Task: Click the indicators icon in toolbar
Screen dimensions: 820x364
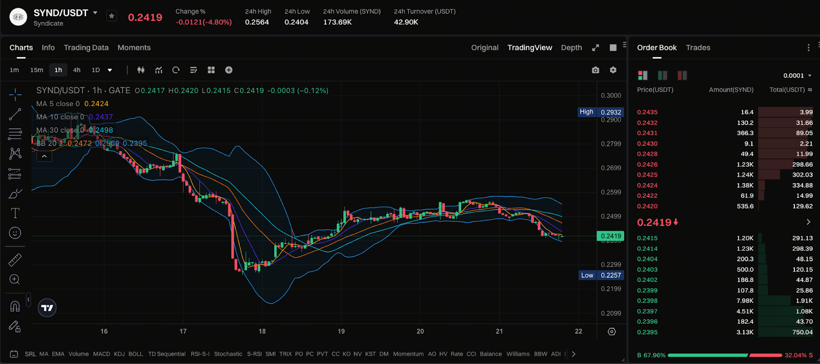Action: coord(159,70)
